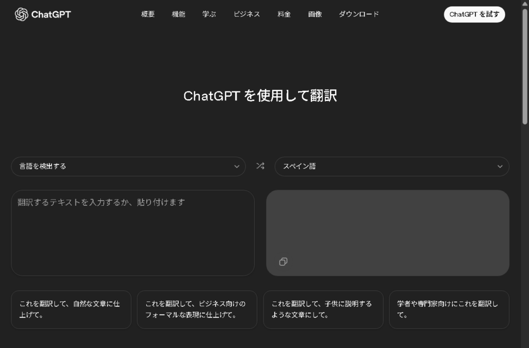Click the swap languages shuffle icon
This screenshot has width=529, height=348.
[260, 166]
